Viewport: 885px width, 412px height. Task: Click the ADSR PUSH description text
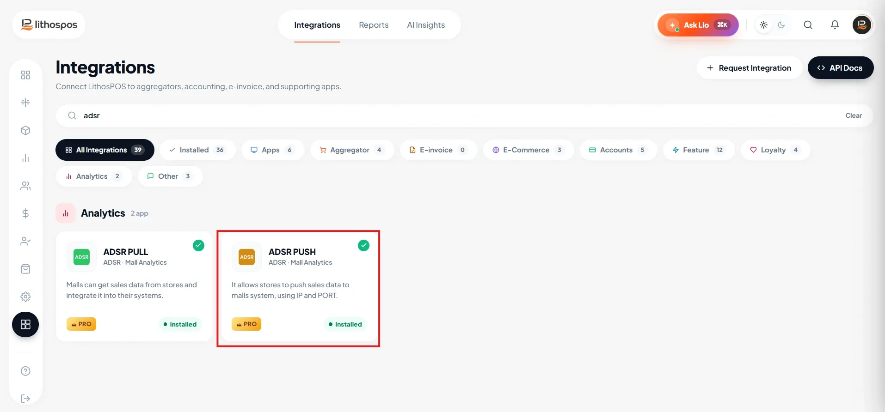coord(290,290)
